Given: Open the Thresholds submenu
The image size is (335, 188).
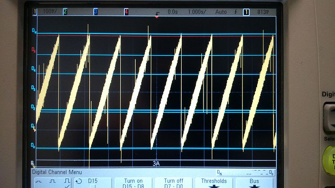Looking at the screenshot, I should (214, 182).
